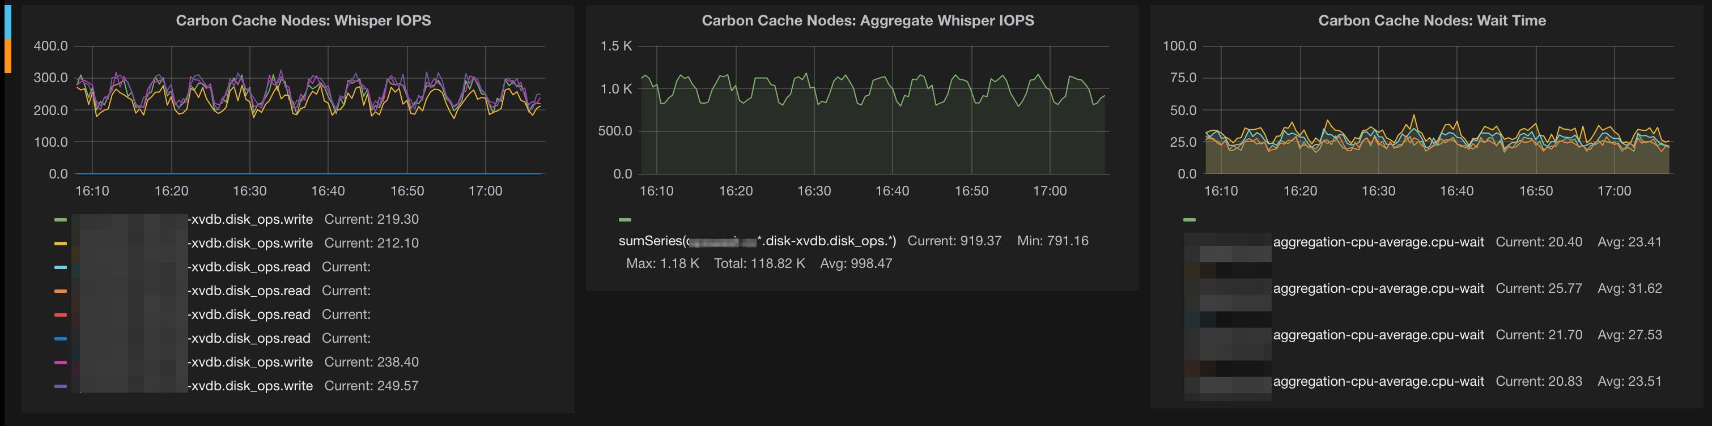Viewport: 1712px width, 426px height.
Task: Click the blue swatch of disk_ops.read series
Action: point(61,339)
